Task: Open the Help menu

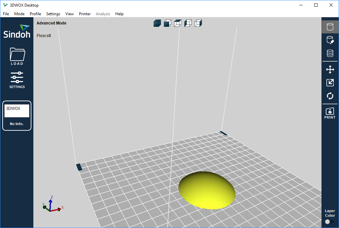Action: (119, 14)
